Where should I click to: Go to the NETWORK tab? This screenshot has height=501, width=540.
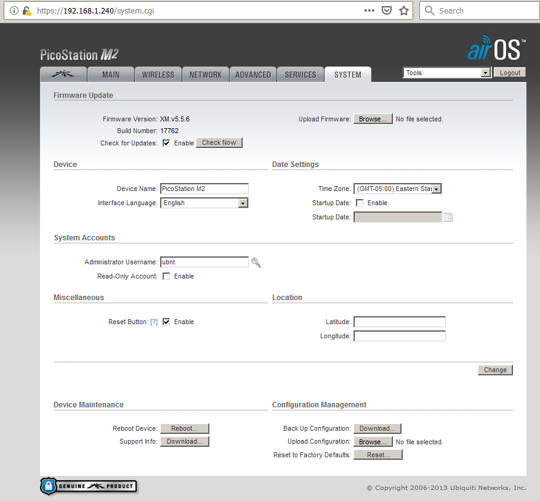pos(205,75)
